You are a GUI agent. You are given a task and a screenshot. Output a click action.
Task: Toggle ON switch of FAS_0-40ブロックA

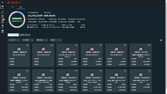pos(52,45)
